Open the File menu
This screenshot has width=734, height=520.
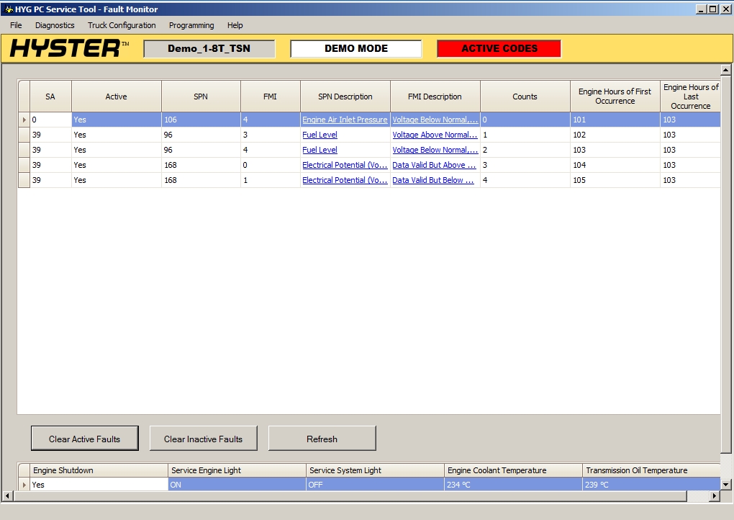(x=15, y=25)
